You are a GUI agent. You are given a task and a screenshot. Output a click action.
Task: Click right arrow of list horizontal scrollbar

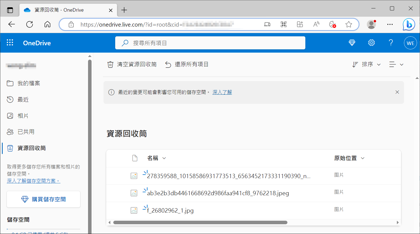398,222
